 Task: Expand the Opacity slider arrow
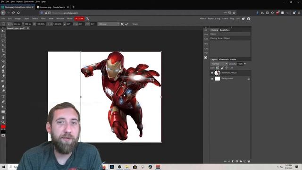tap(245, 64)
